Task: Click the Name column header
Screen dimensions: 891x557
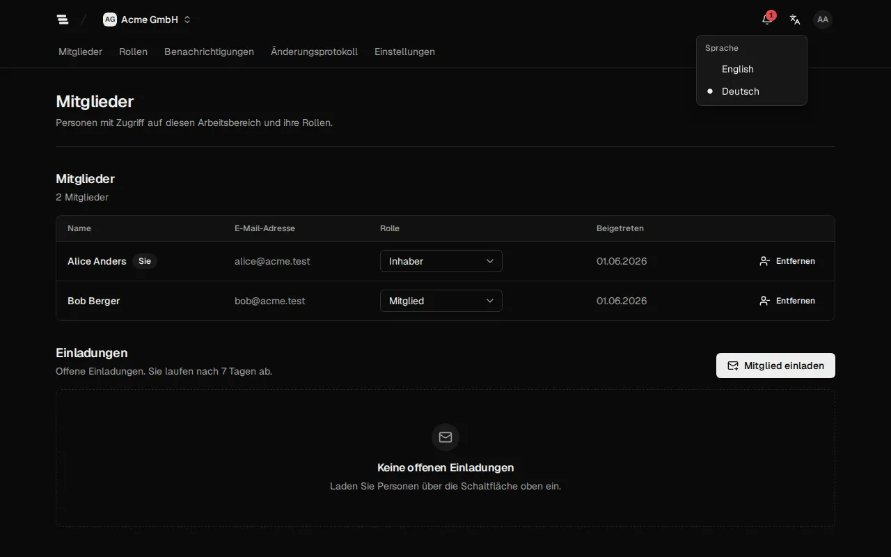Action: 79,228
